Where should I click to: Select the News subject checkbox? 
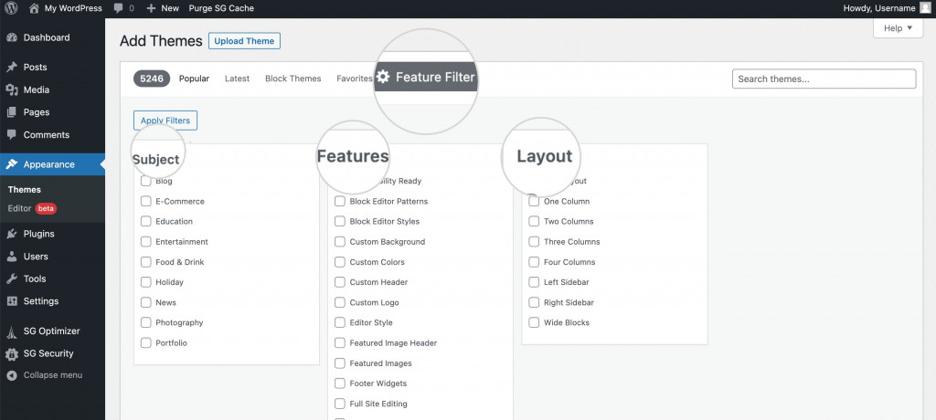click(x=145, y=302)
